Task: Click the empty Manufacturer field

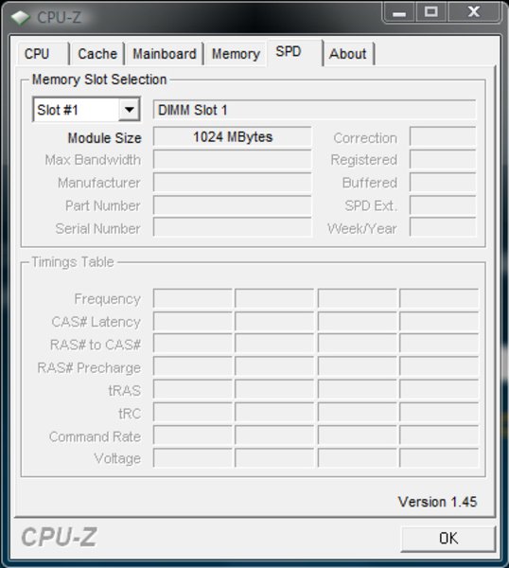Action: pyautogui.click(x=232, y=182)
